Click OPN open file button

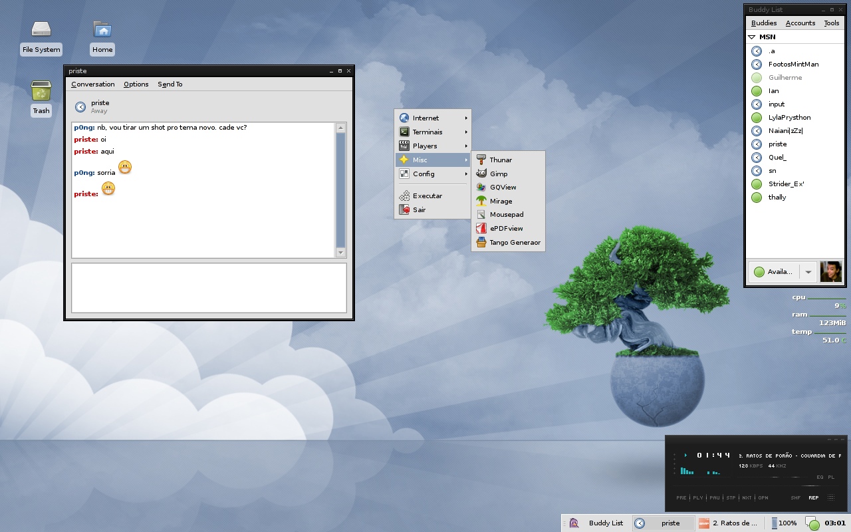763,497
